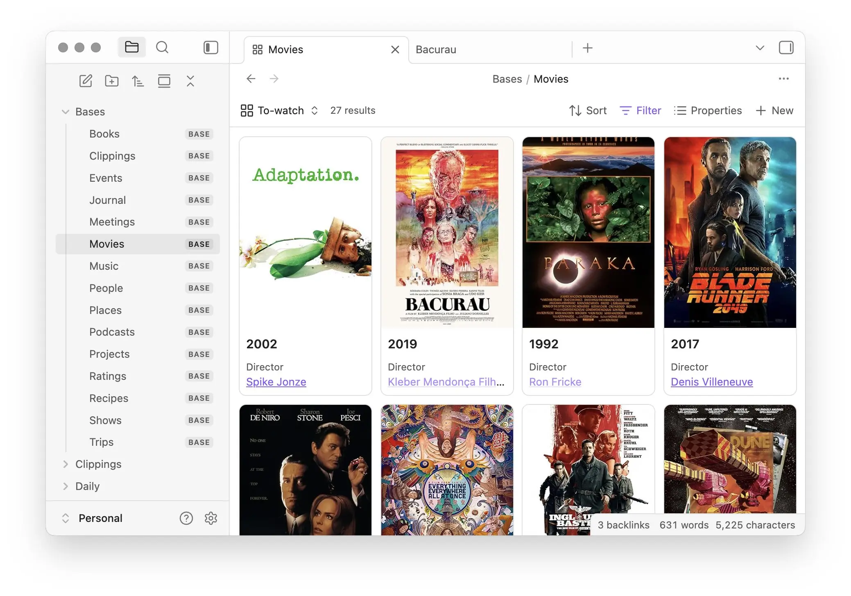The width and height of the screenshot is (851, 596).
Task: Open the Music base in sidebar
Action: click(104, 266)
